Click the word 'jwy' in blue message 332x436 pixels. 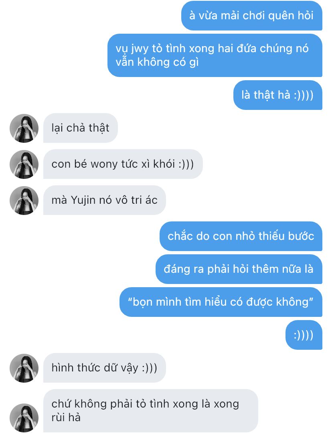tap(140, 49)
